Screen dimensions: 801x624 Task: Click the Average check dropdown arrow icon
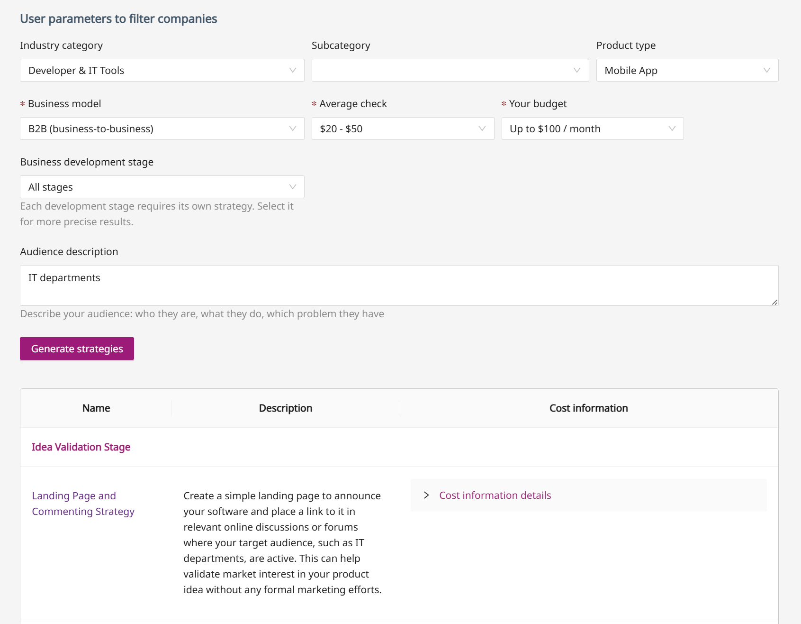(x=482, y=128)
